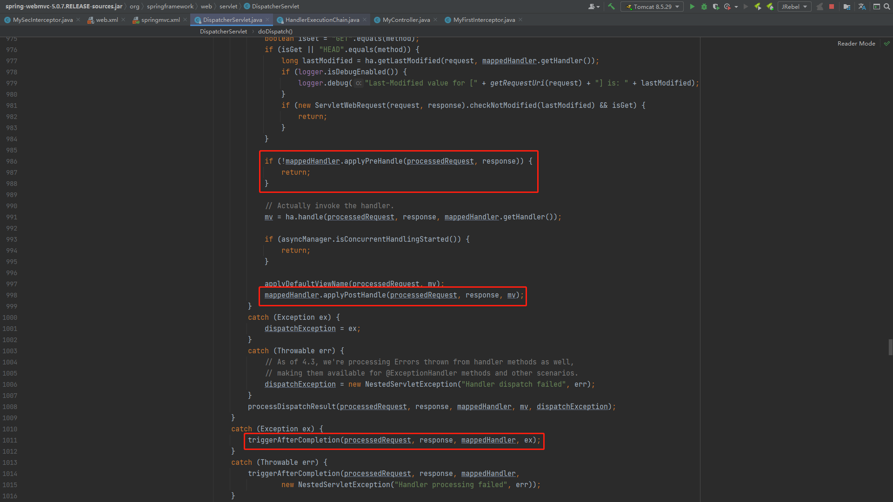Open the user account icon menu

click(594, 7)
